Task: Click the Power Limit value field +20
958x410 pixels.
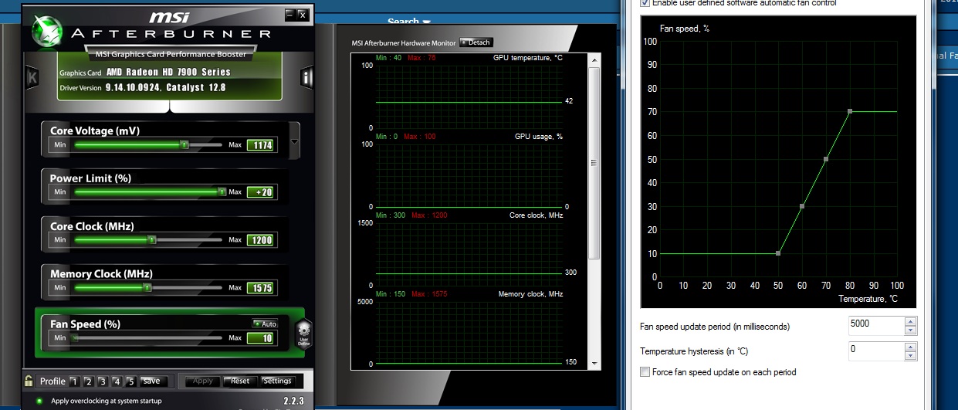Action: (261, 192)
